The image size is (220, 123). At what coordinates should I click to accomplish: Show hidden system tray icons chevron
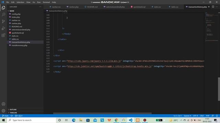(181, 120)
